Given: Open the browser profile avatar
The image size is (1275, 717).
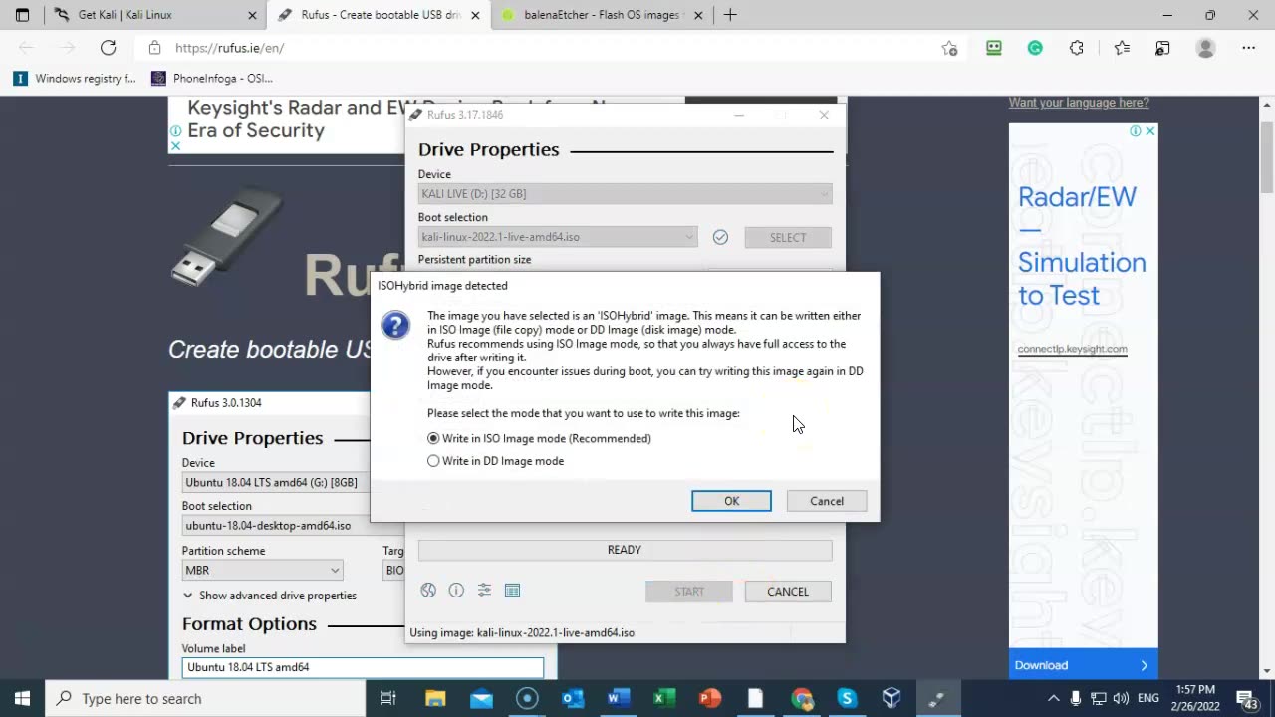Looking at the screenshot, I should [1205, 48].
